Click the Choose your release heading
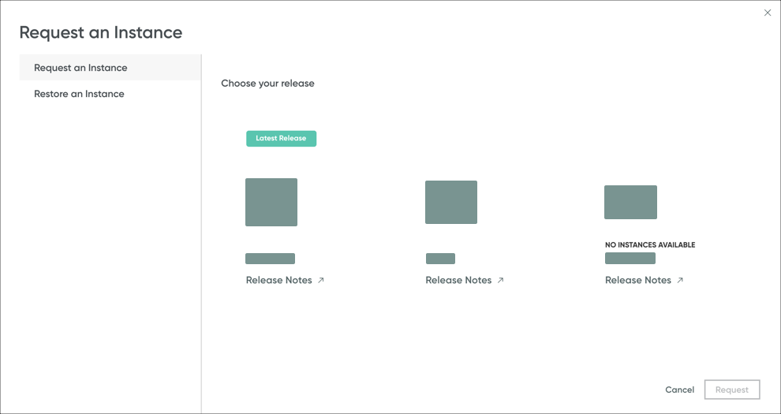Viewport: 781px width, 414px height. [x=267, y=84]
